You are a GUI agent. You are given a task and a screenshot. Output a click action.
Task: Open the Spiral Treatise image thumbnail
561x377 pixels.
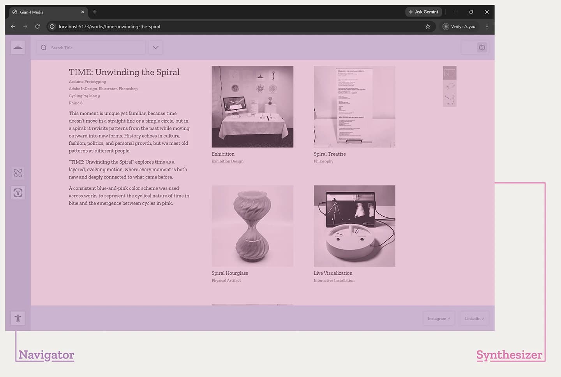coord(355,107)
